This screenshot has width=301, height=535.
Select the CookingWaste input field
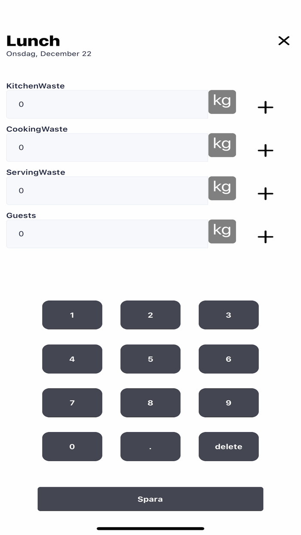tap(107, 147)
